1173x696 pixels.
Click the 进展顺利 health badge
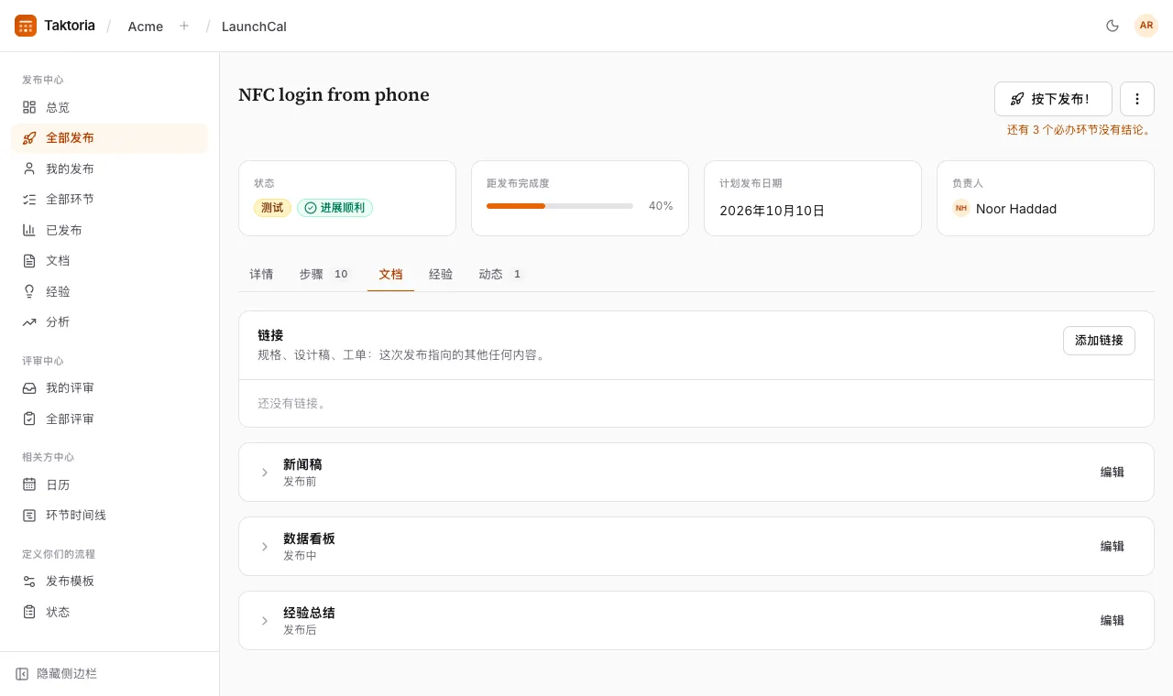pyautogui.click(x=334, y=208)
